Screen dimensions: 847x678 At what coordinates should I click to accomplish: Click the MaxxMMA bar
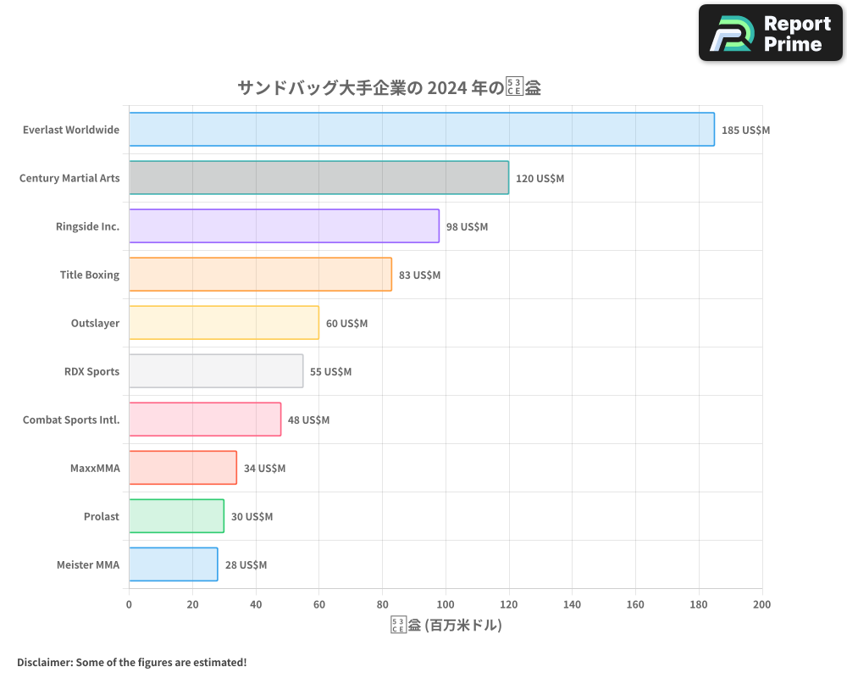pos(182,468)
